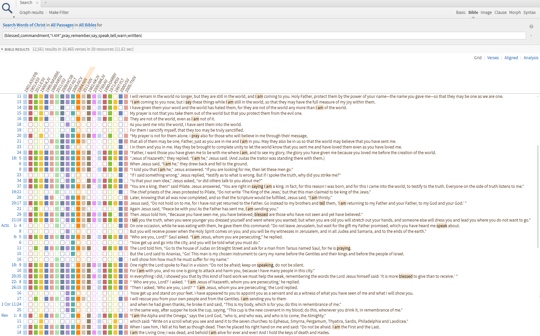Select the 1901:ASV/PB column header
This screenshot has width=540, height=336.
pos(31,82)
